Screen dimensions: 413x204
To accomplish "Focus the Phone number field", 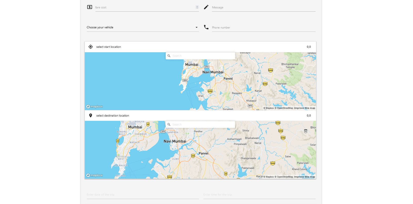I will coord(263,28).
